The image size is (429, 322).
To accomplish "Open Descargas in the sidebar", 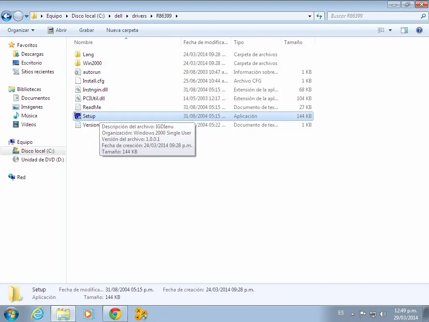I will (x=32, y=54).
